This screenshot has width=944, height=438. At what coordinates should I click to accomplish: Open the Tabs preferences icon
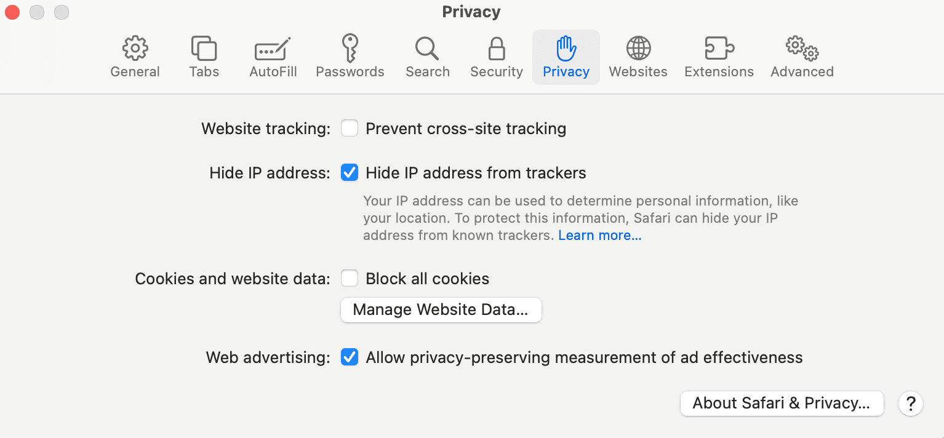click(x=204, y=49)
